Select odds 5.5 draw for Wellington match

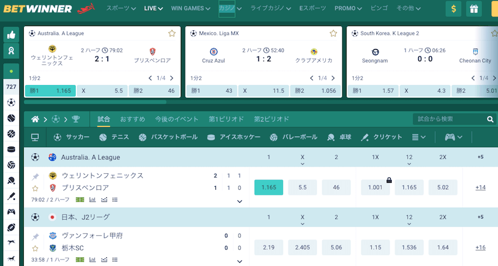[x=302, y=188]
